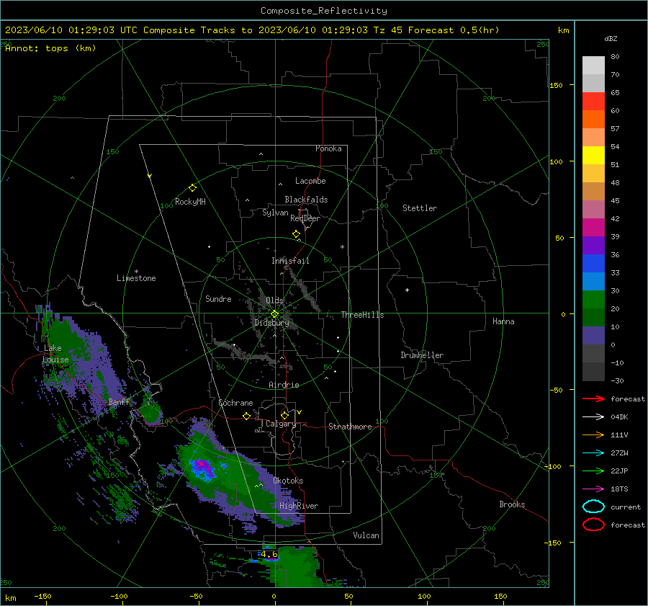Viewport: 648px width, 606px height.
Task: Select the dark orange swatch above 57 dBZ
Action: point(593,119)
